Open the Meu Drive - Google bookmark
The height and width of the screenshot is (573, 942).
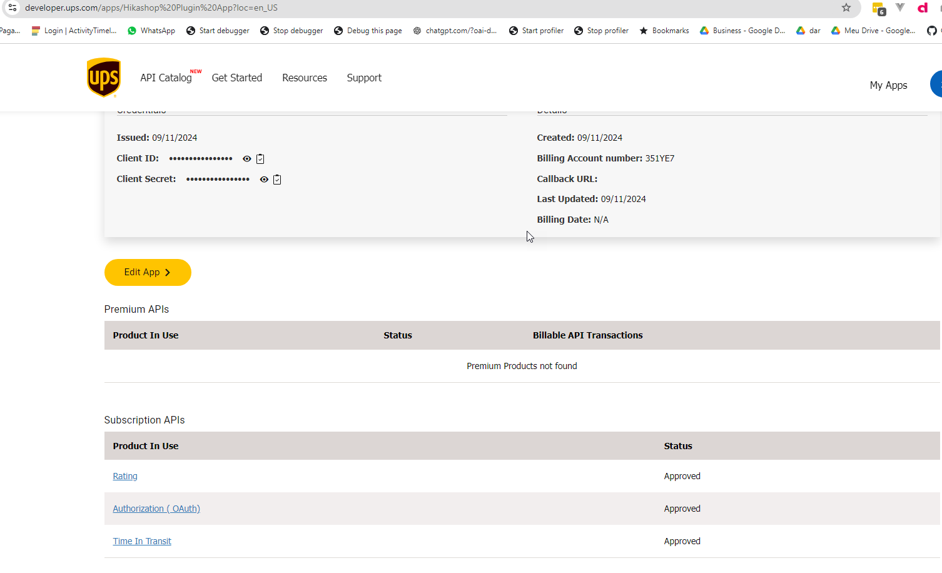click(873, 31)
